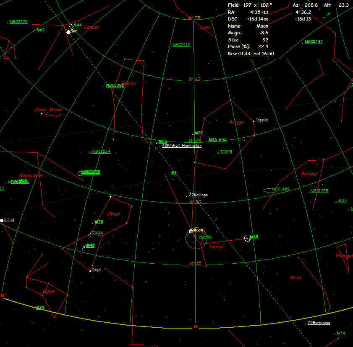Select the NGC1499 nebula ellipse
The image size is (353, 347).
point(271,190)
